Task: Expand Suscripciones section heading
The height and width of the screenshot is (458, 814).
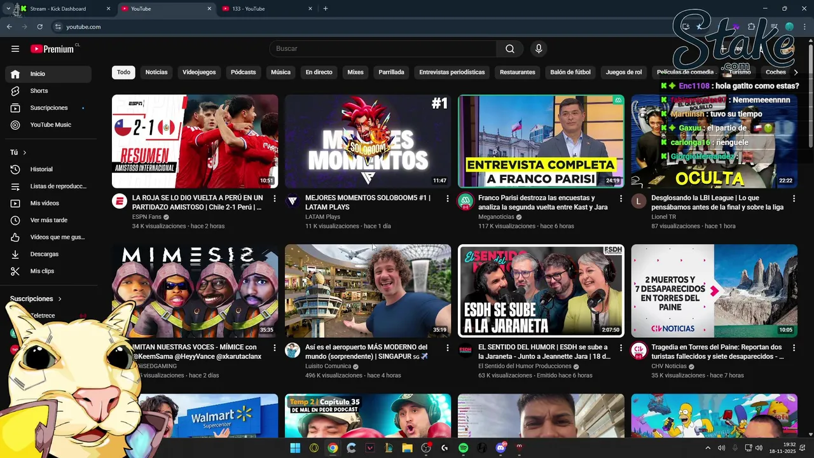Action: 36,299
